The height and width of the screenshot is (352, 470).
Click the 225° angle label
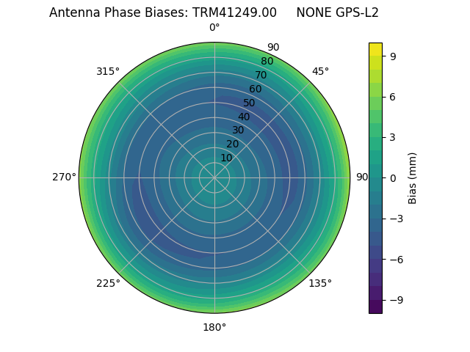pyautogui.click(x=108, y=283)
